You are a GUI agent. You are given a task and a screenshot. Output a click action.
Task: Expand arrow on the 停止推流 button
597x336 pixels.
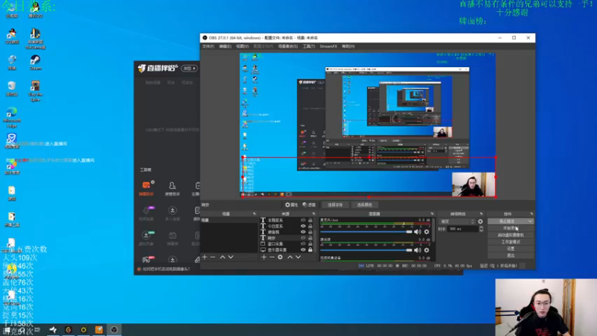(530, 221)
